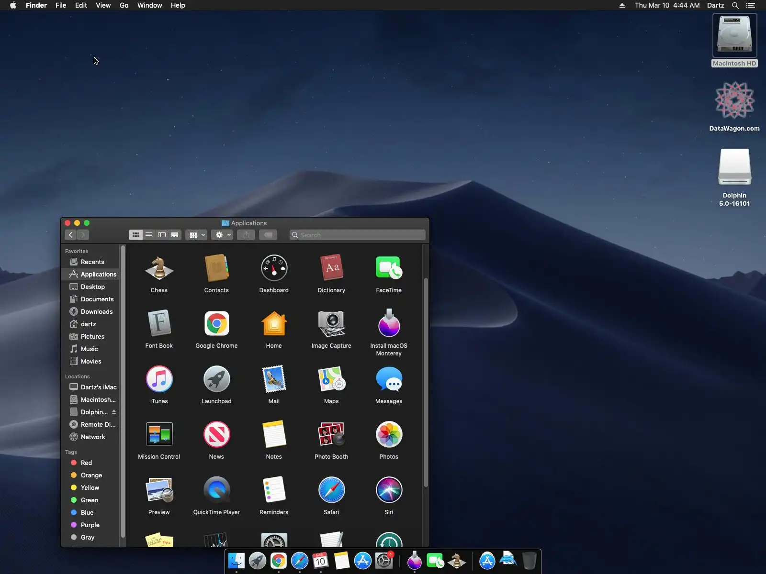Viewport: 766px width, 574px height.
Task: Select the News app icon
Action: pos(216,435)
